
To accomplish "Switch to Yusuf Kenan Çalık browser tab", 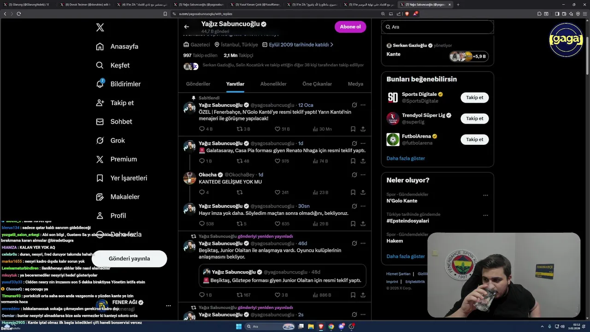I will (x=255, y=5).
